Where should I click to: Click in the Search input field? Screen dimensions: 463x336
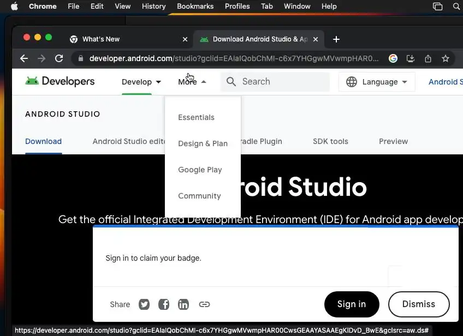[x=275, y=81]
